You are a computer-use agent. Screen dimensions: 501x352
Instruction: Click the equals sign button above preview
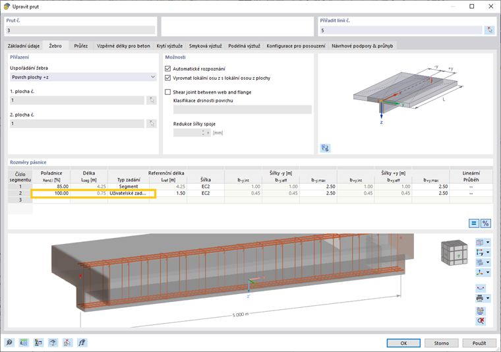tap(474, 223)
